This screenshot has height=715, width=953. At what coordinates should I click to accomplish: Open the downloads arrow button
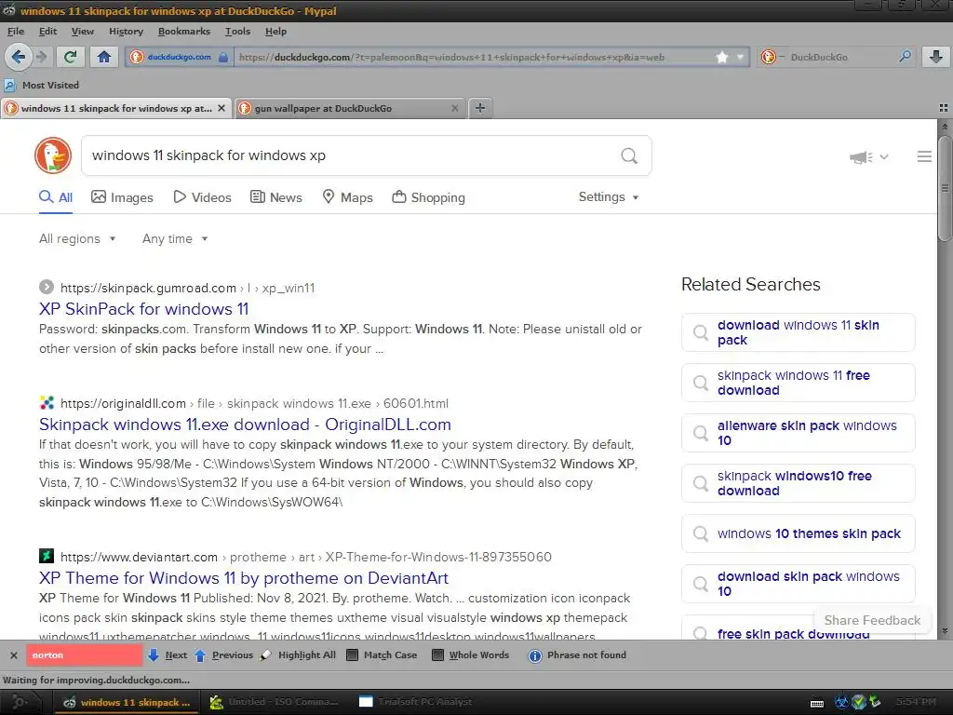936,57
